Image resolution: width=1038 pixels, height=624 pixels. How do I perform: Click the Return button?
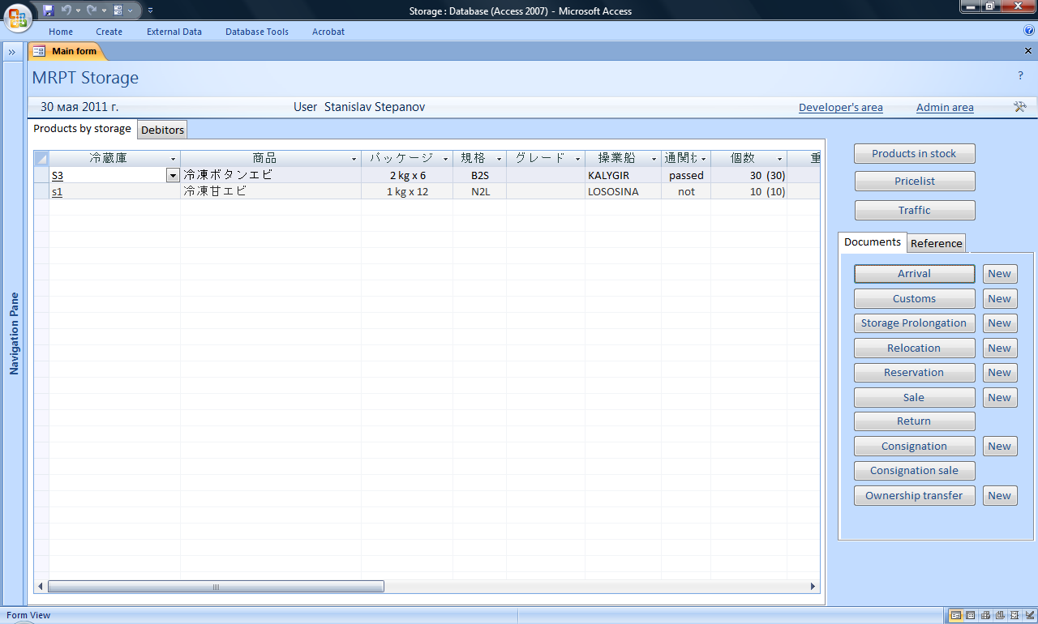tap(914, 421)
